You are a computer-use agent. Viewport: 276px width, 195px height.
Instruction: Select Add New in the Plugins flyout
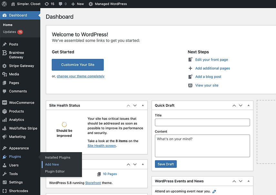tap(52, 164)
